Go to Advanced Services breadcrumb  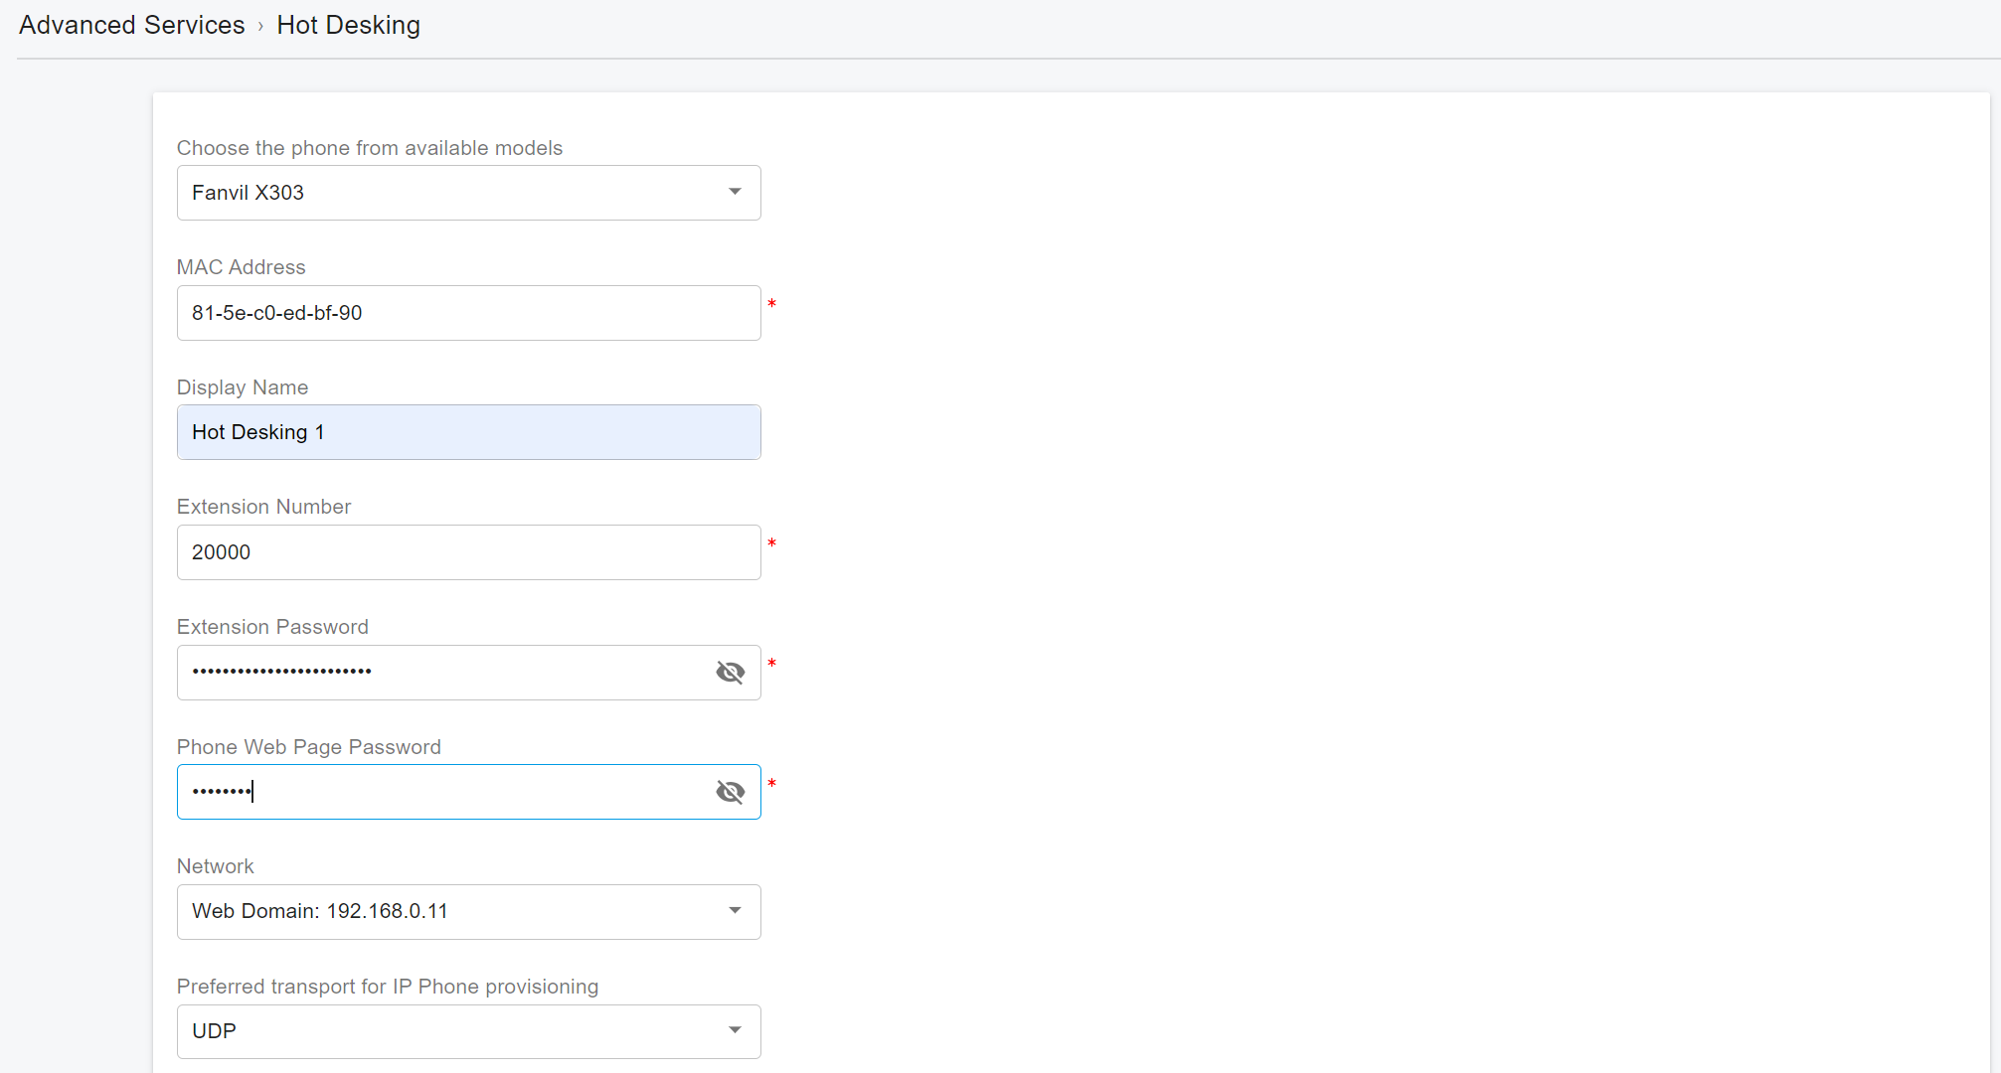[131, 25]
